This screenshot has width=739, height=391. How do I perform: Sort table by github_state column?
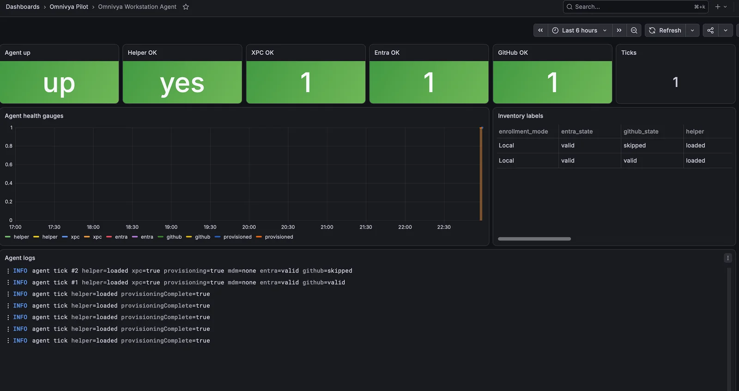[641, 131]
